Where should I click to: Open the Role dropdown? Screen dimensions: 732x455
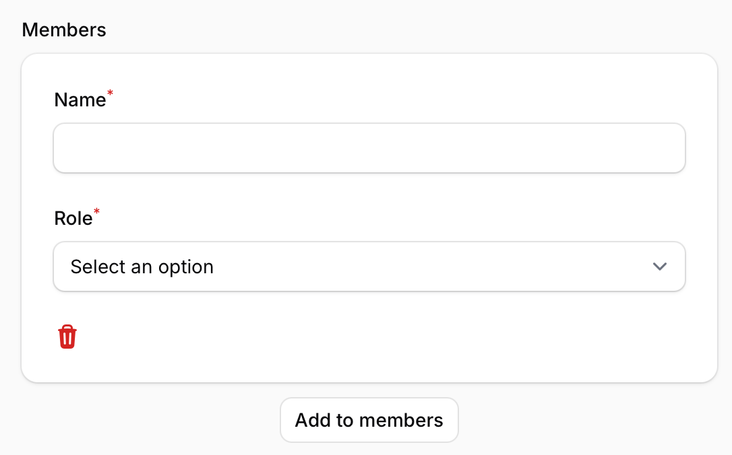369,267
